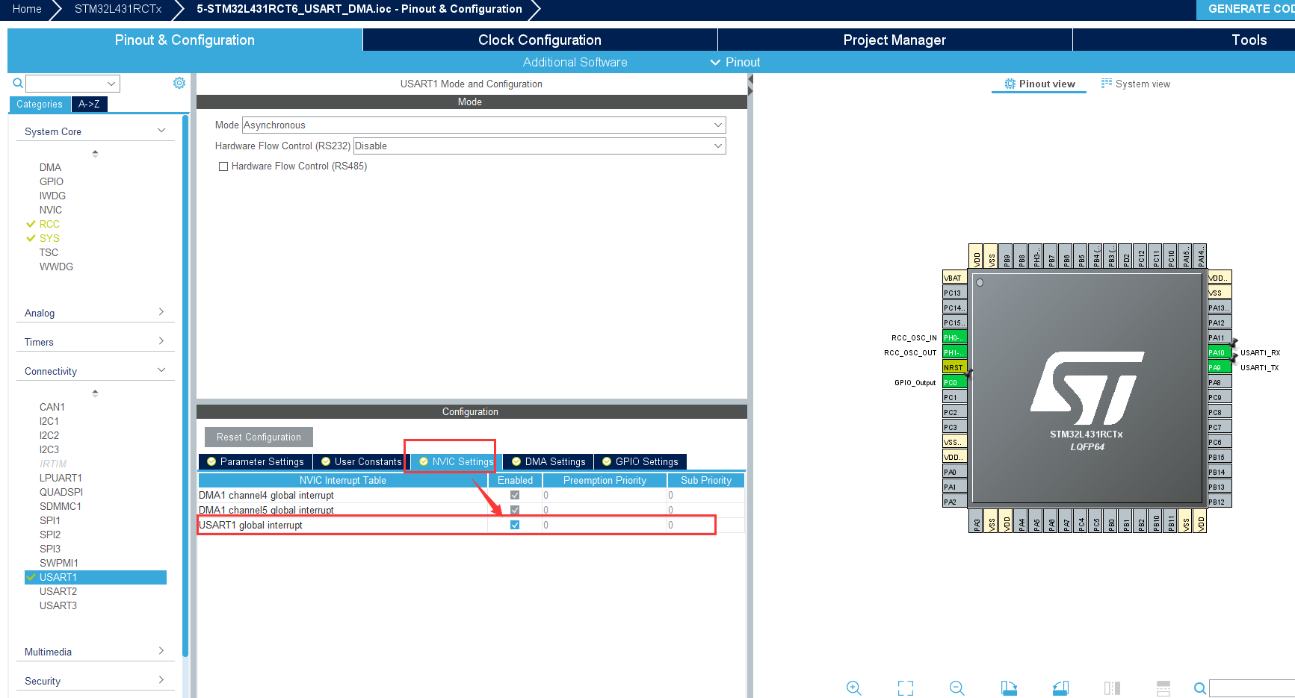Click the Reset Configuration button
This screenshot has height=698, width=1295.
[259, 437]
